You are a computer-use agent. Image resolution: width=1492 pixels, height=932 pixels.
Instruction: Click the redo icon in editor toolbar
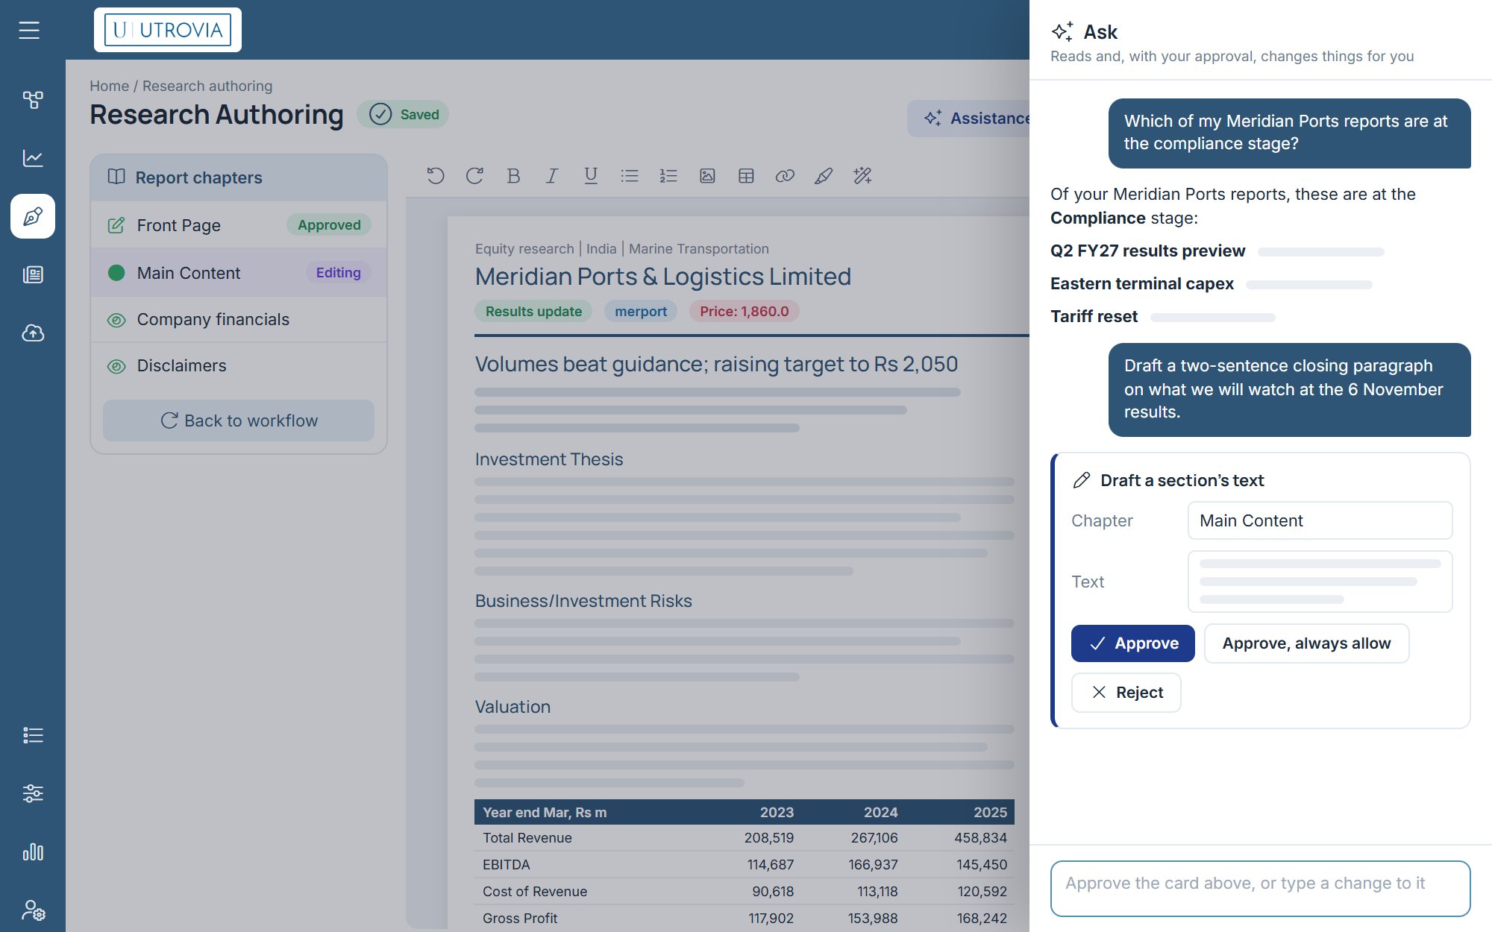coord(474,176)
